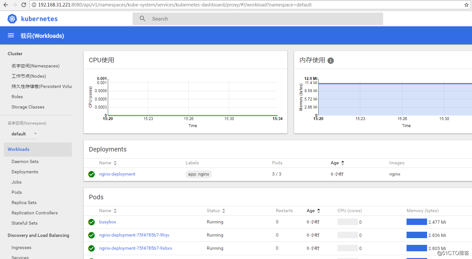Screen dimensions: 472x259
Task: Open Replication Controllers sidebar item
Action: 35,213
